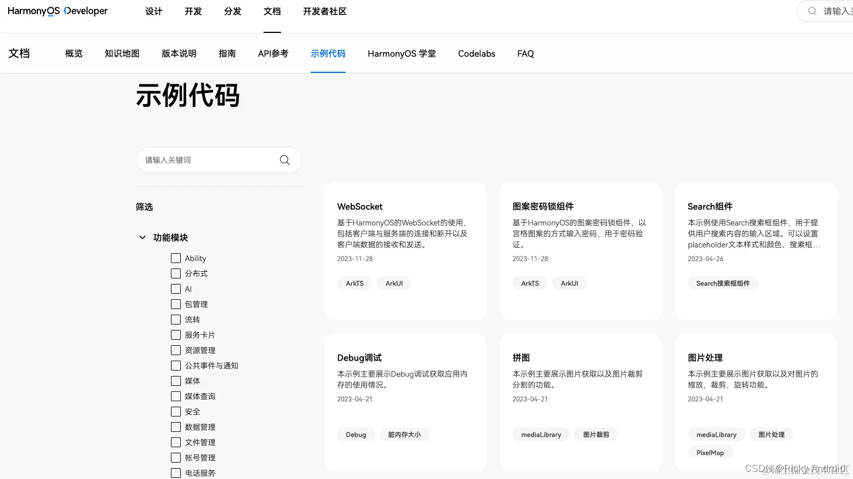This screenshot has width=853, height=479.
Task: Tick the 包管理 checkbox
Action: point(176,304)
